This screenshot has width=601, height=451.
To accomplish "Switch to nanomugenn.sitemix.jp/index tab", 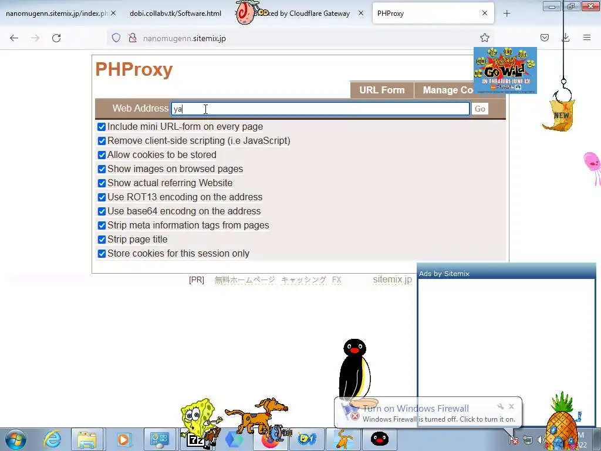I will click(x=57, y=14).
